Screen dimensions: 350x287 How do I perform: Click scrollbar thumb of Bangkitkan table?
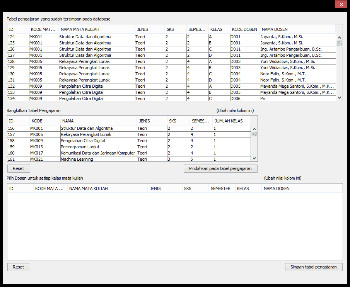click(x=254, y=134)
